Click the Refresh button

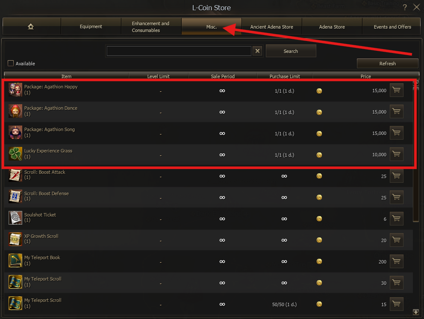pos(387,64)
